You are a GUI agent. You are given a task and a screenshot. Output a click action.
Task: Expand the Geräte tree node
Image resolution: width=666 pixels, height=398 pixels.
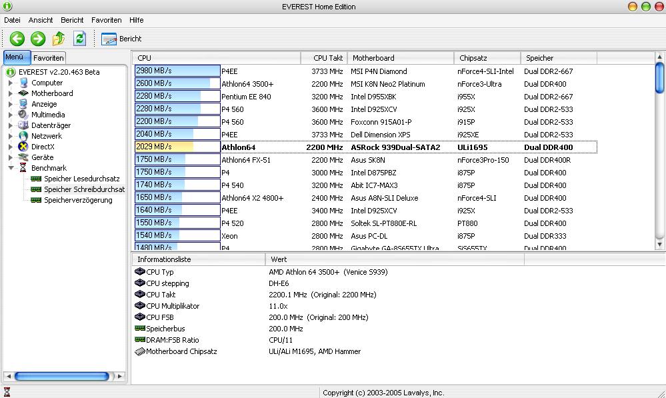pos(11,157)
